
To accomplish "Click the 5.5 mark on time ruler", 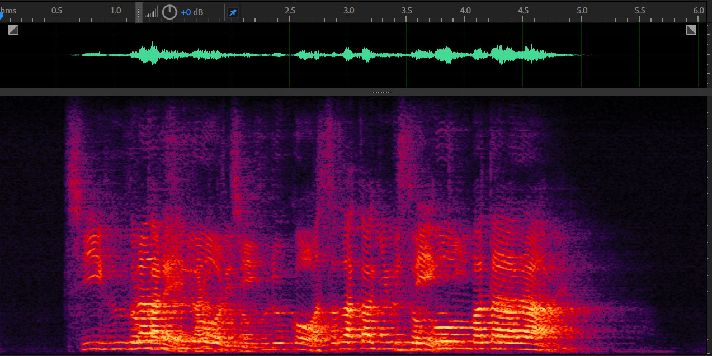I will (x=640, y=11).
